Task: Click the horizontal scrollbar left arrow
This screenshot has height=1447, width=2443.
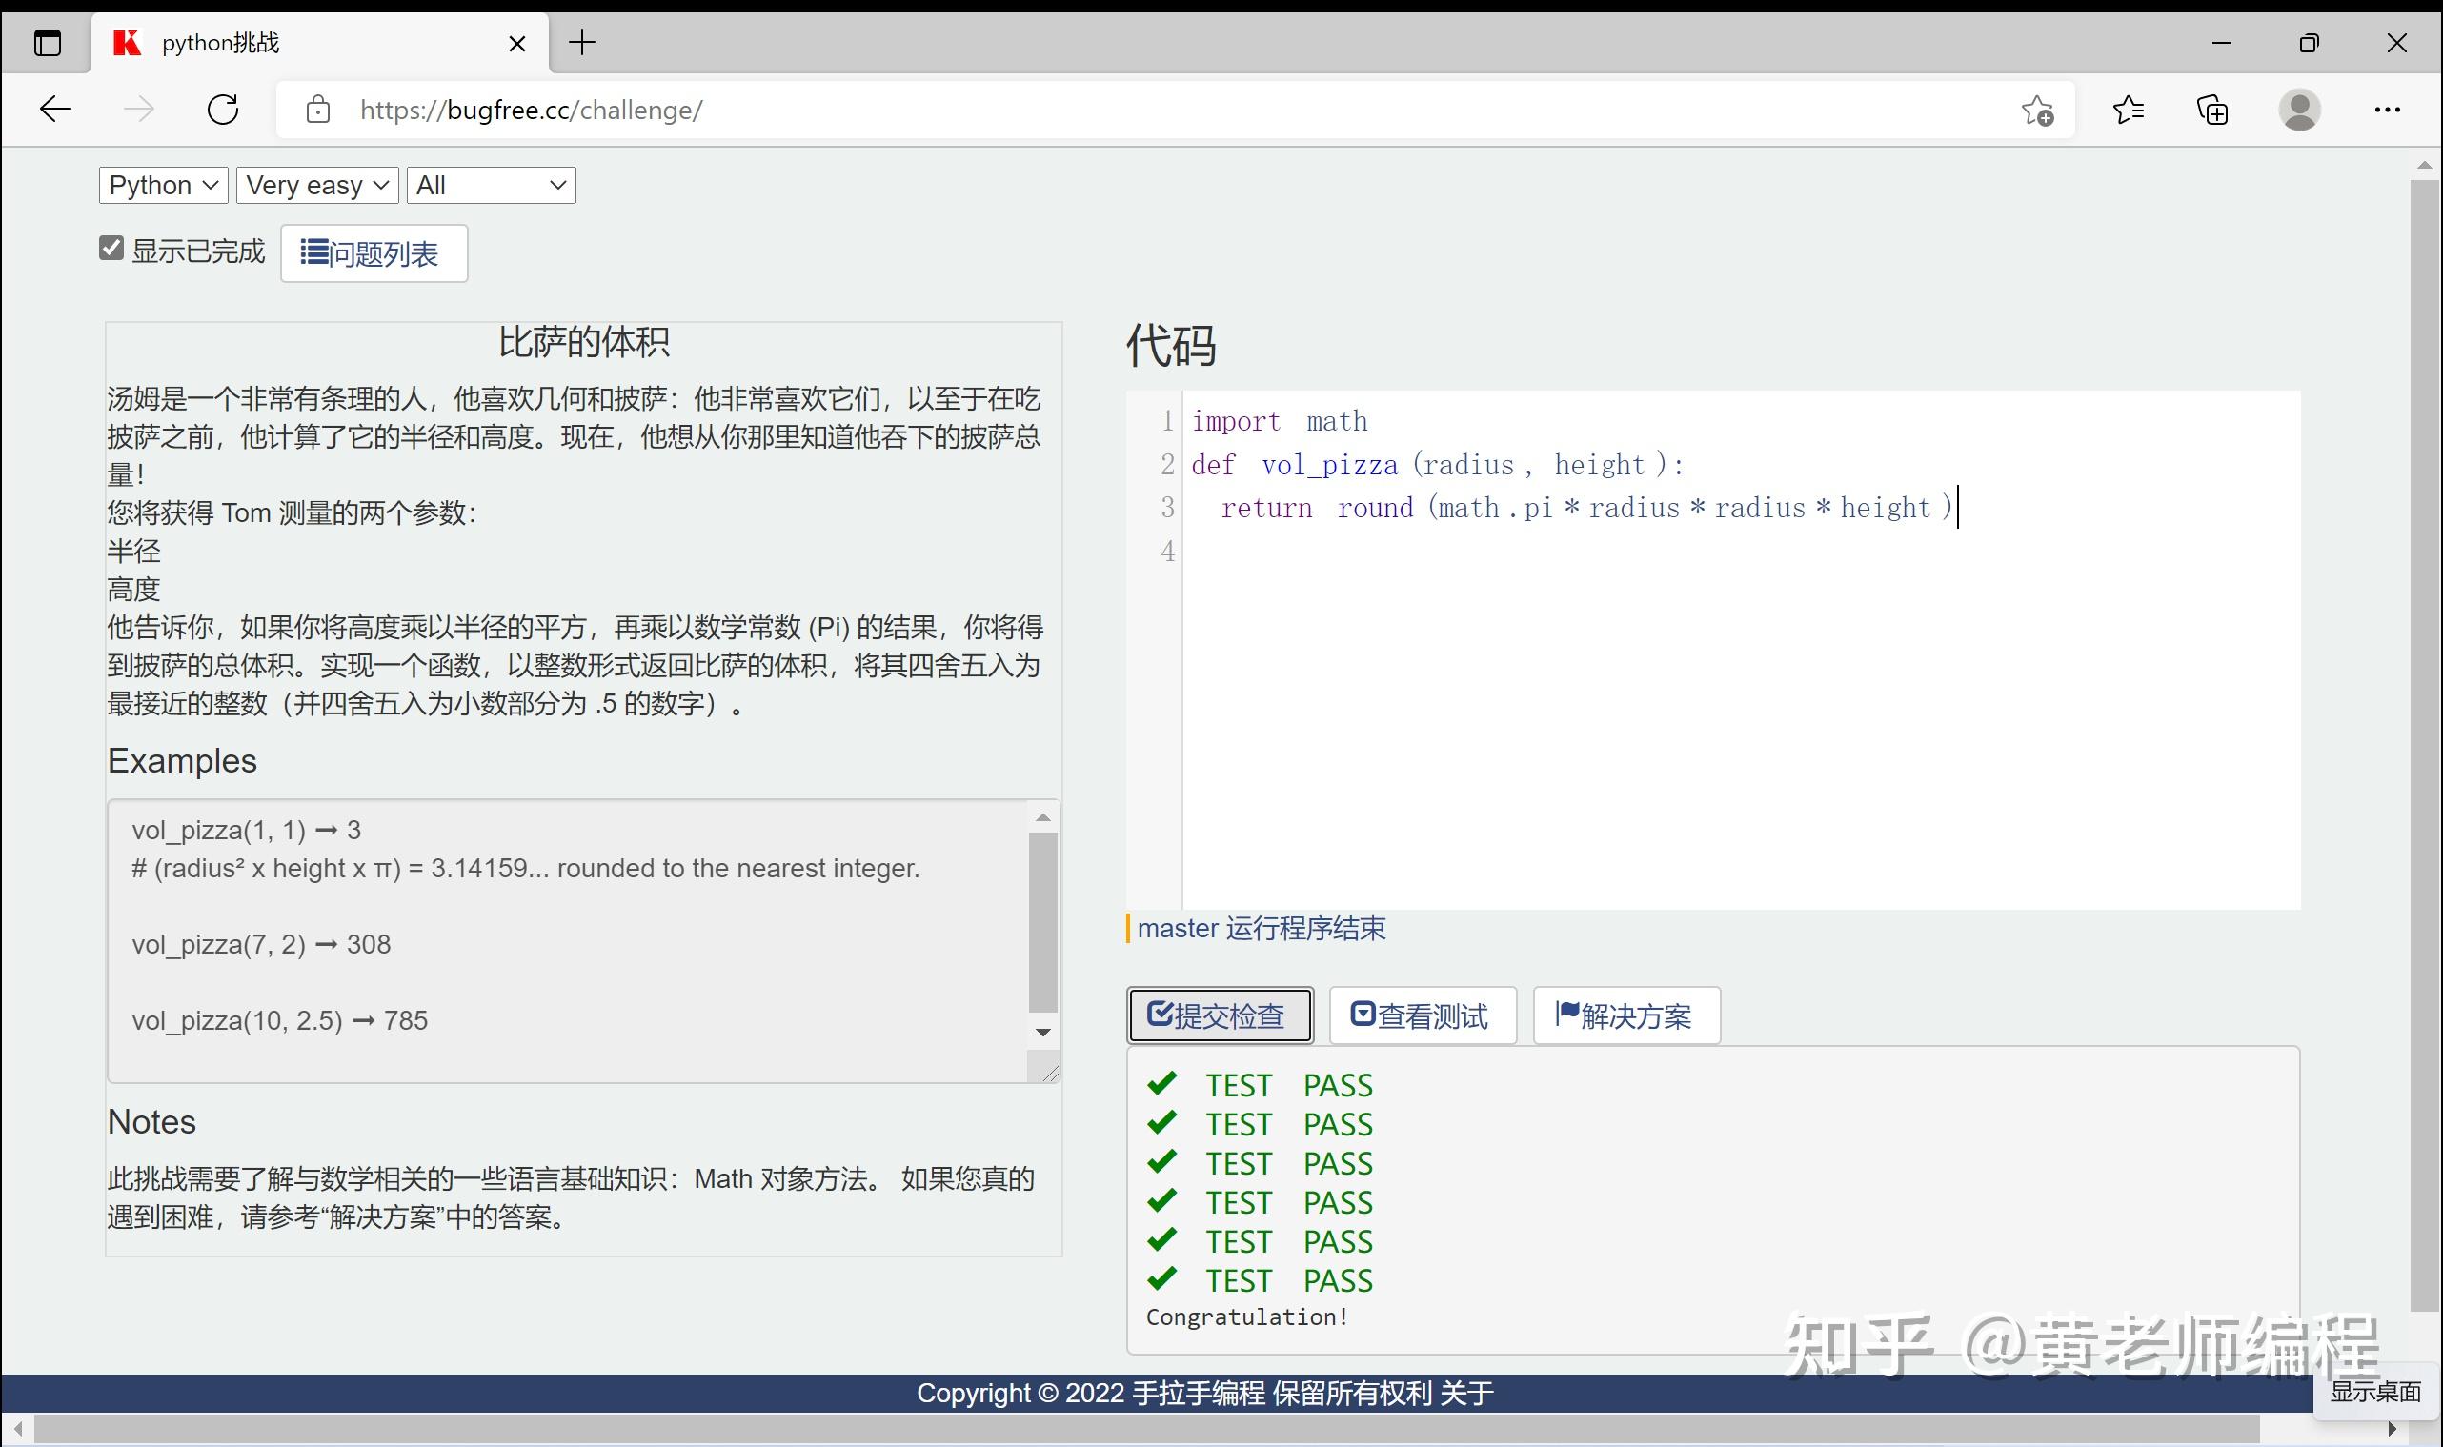Action: tap(17, 1430)
